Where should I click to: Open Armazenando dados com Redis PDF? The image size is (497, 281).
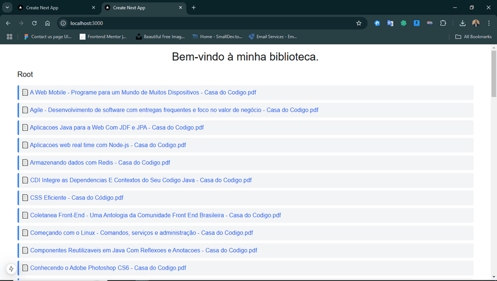(x=100, y=163)
